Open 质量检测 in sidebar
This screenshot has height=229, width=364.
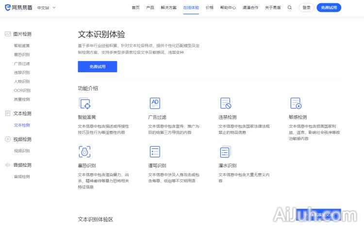coord(22,99)
